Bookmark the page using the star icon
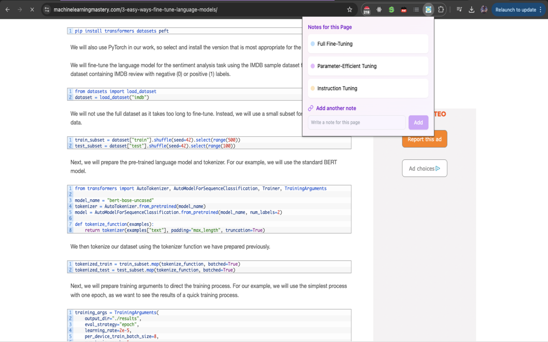The image size is (548, 342). pyautogui.click(x=349, y=9)
